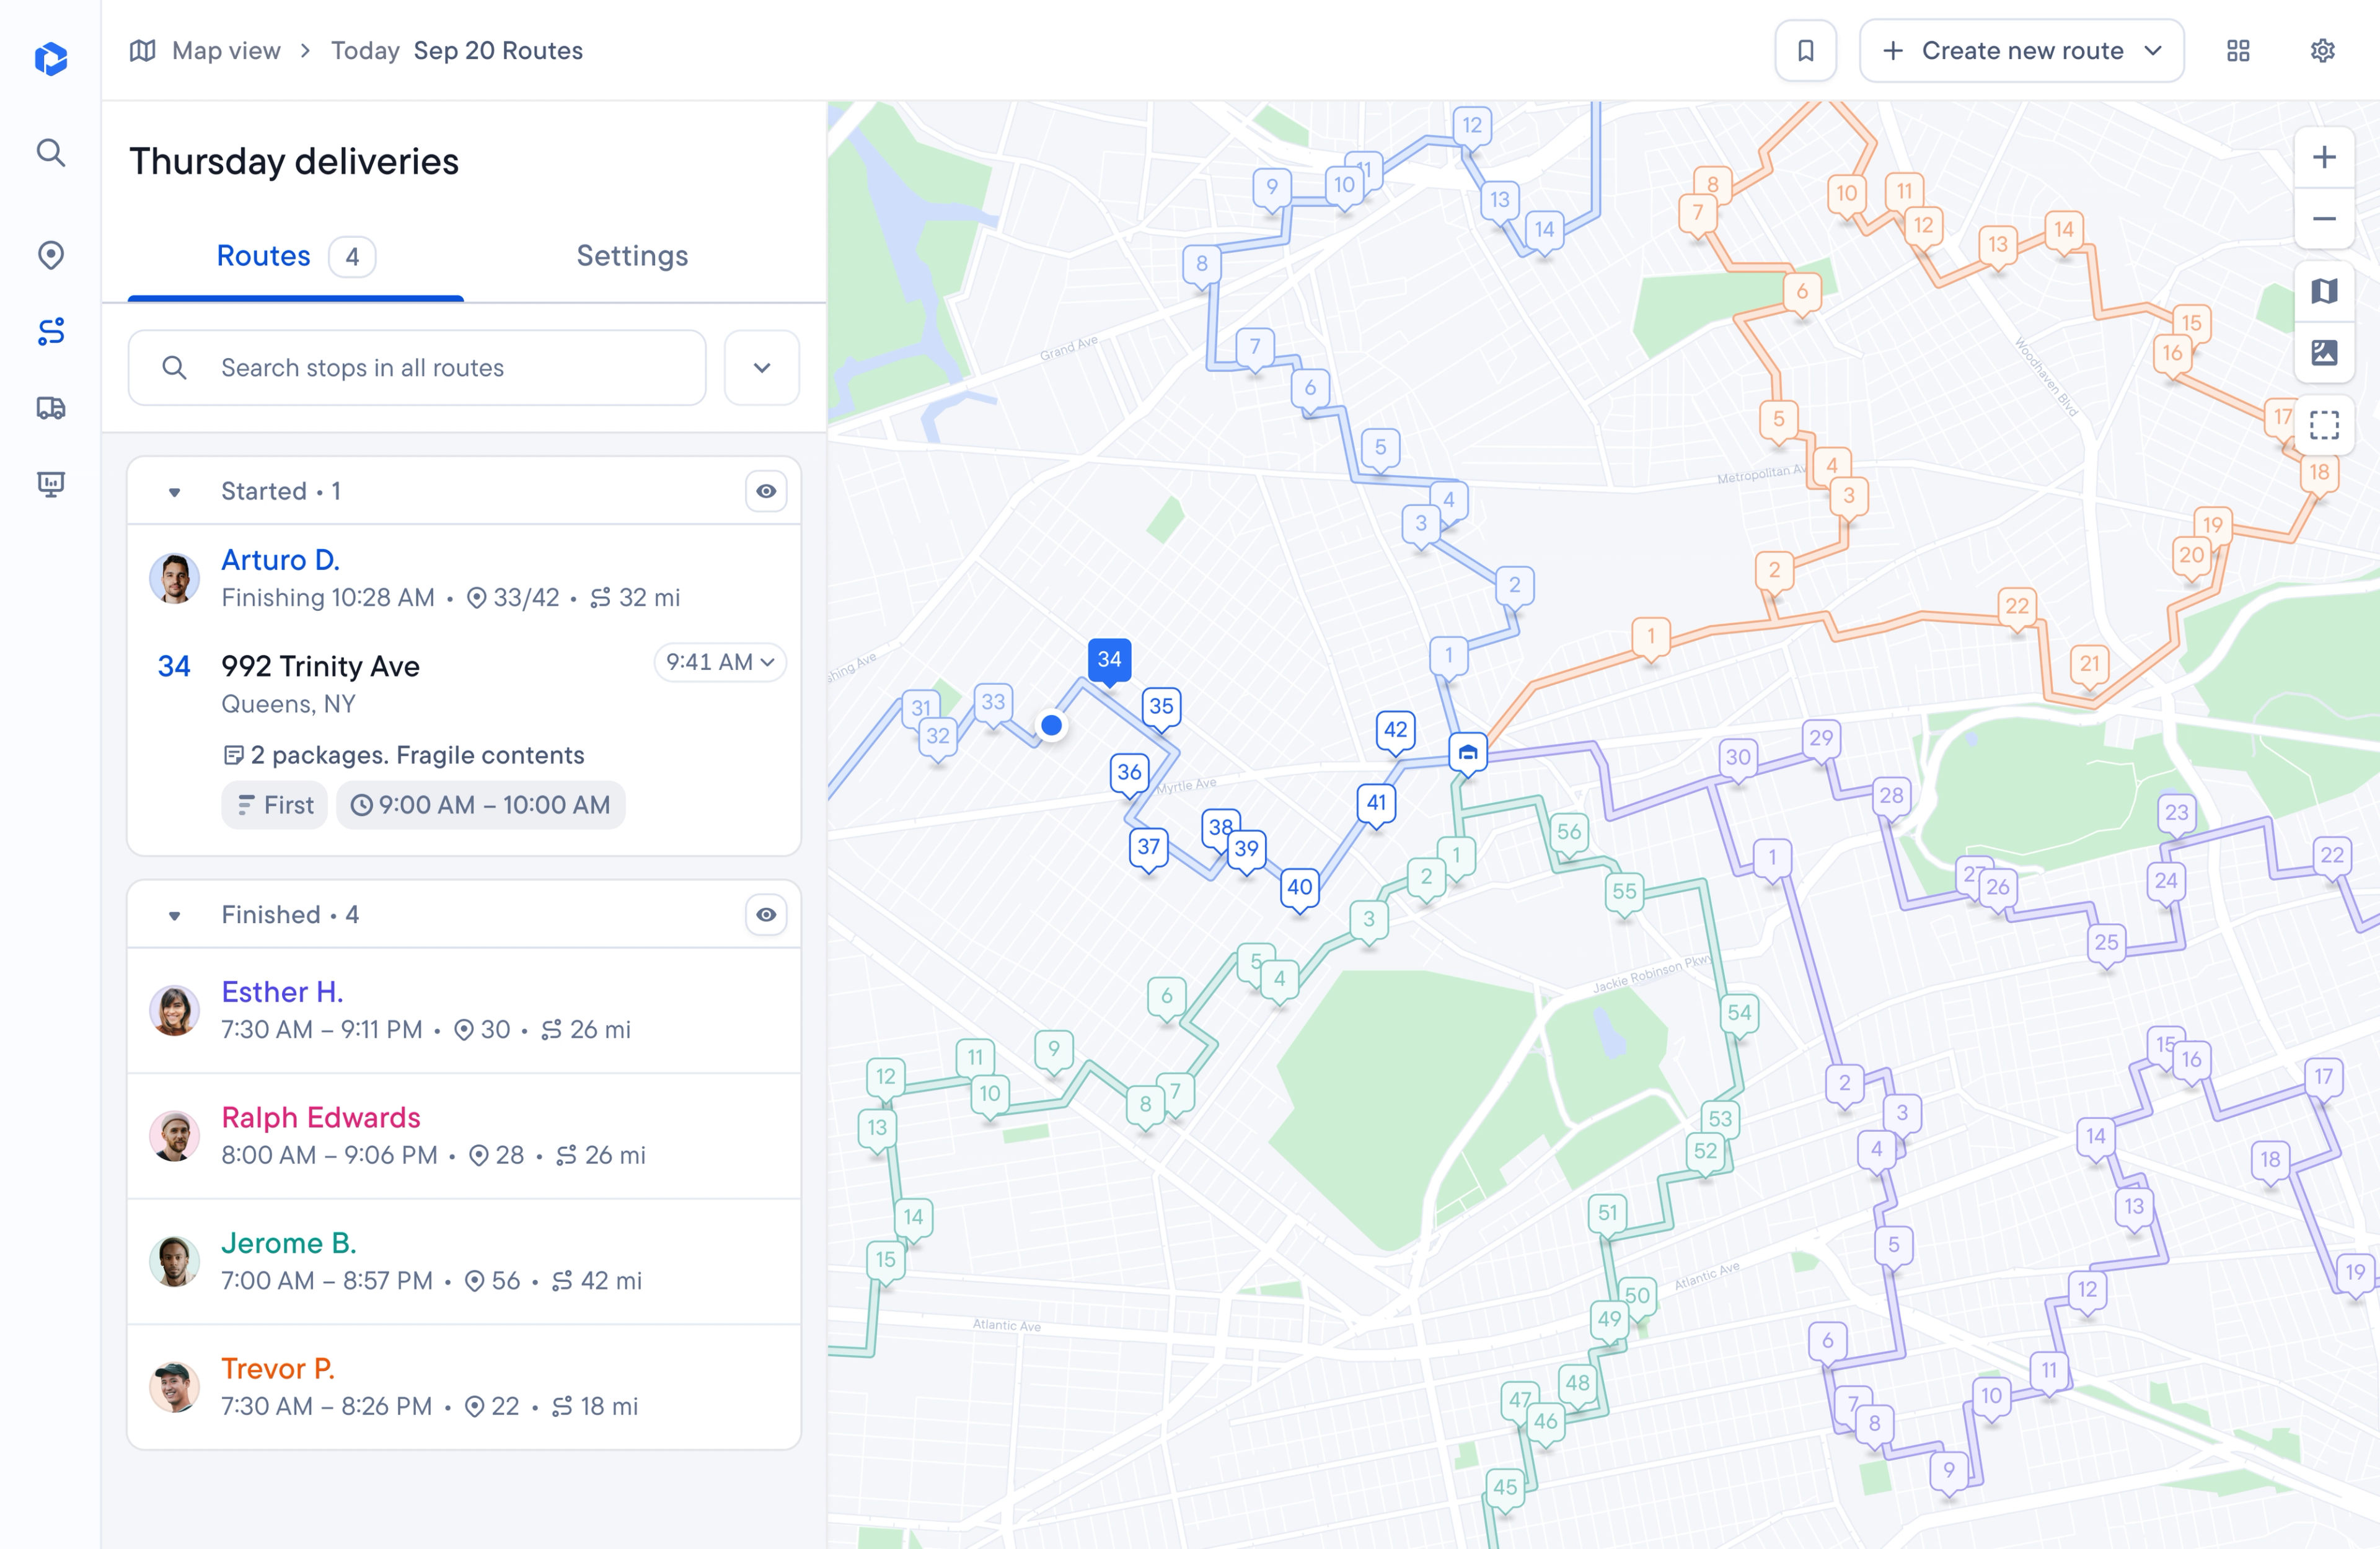Click the app logo at top left

pyautogui.click(x=51, y=58)
